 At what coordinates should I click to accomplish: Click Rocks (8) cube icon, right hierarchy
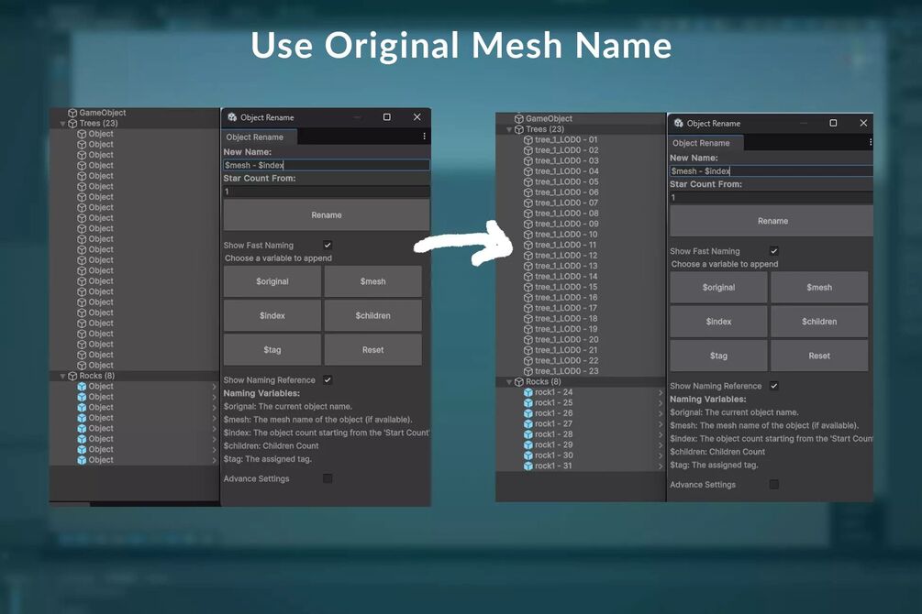(x=518, y=382)
